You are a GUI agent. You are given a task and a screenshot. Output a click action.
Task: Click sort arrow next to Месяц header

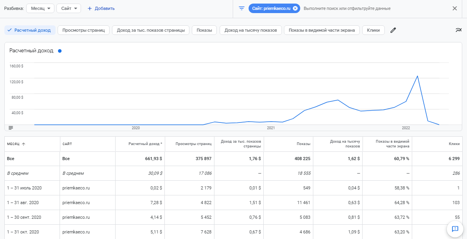[23, 144]
